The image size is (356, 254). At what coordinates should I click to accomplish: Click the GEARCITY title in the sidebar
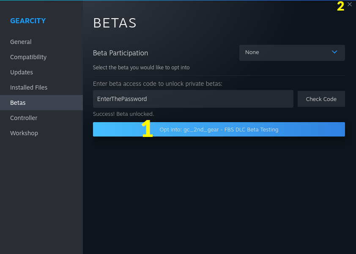pos(28,21)
